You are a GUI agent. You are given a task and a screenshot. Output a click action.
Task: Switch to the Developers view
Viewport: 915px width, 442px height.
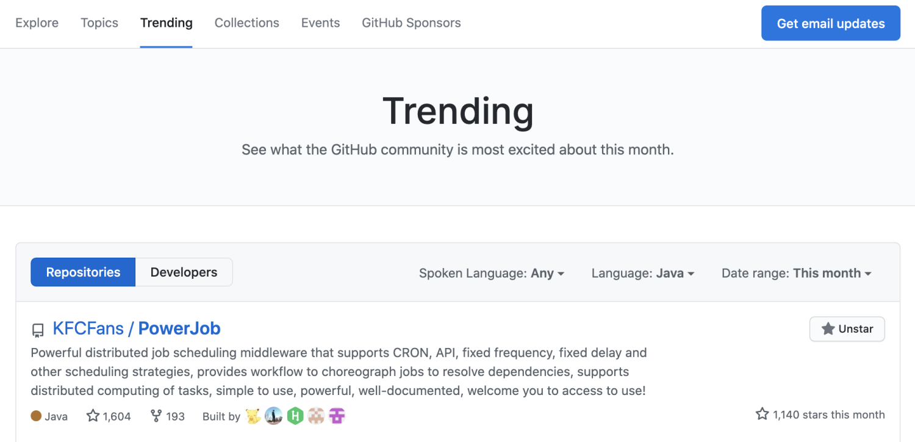(x=184, y=272)
